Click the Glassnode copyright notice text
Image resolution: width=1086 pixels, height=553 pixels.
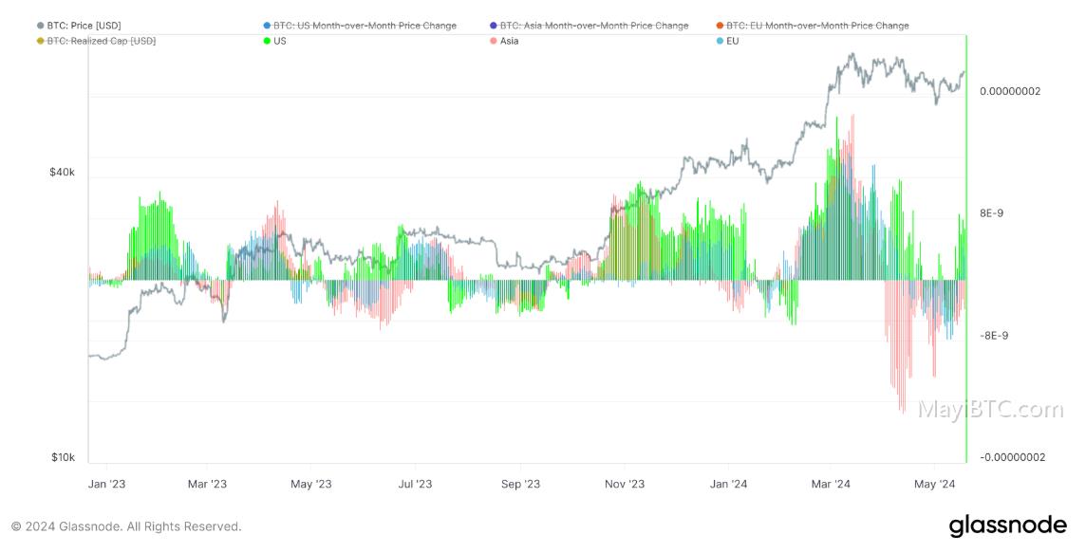click(x=126, y=526)
